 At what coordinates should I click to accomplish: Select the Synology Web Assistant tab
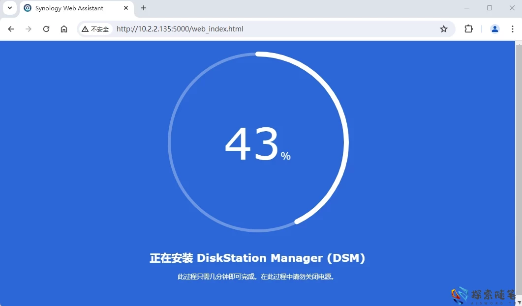69,8
